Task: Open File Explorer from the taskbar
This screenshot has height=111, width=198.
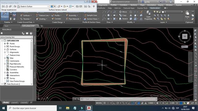Action: 67,108
